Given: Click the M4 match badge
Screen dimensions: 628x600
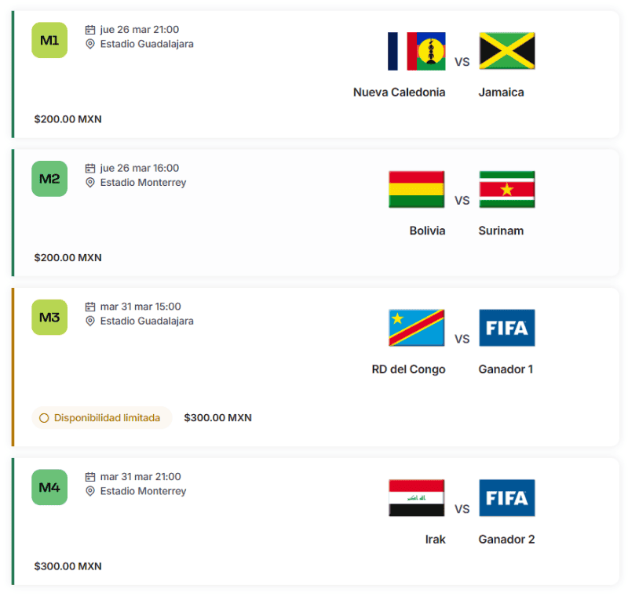Looking at the screenshot, I should [x=49, y=487].
